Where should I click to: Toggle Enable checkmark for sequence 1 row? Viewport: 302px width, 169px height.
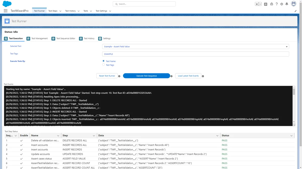(21, 141)
